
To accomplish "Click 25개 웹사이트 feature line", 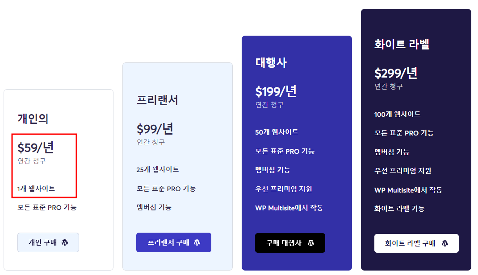I will (158, 169).
